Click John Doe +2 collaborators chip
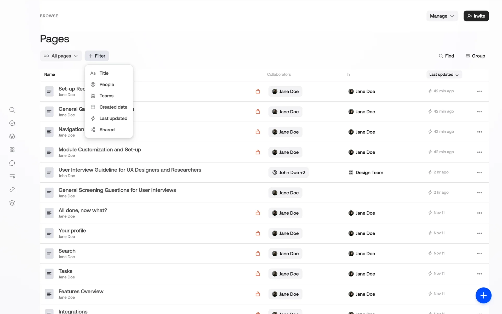Image resolution: width=502 pixels, height=314 pixels. 288,172
